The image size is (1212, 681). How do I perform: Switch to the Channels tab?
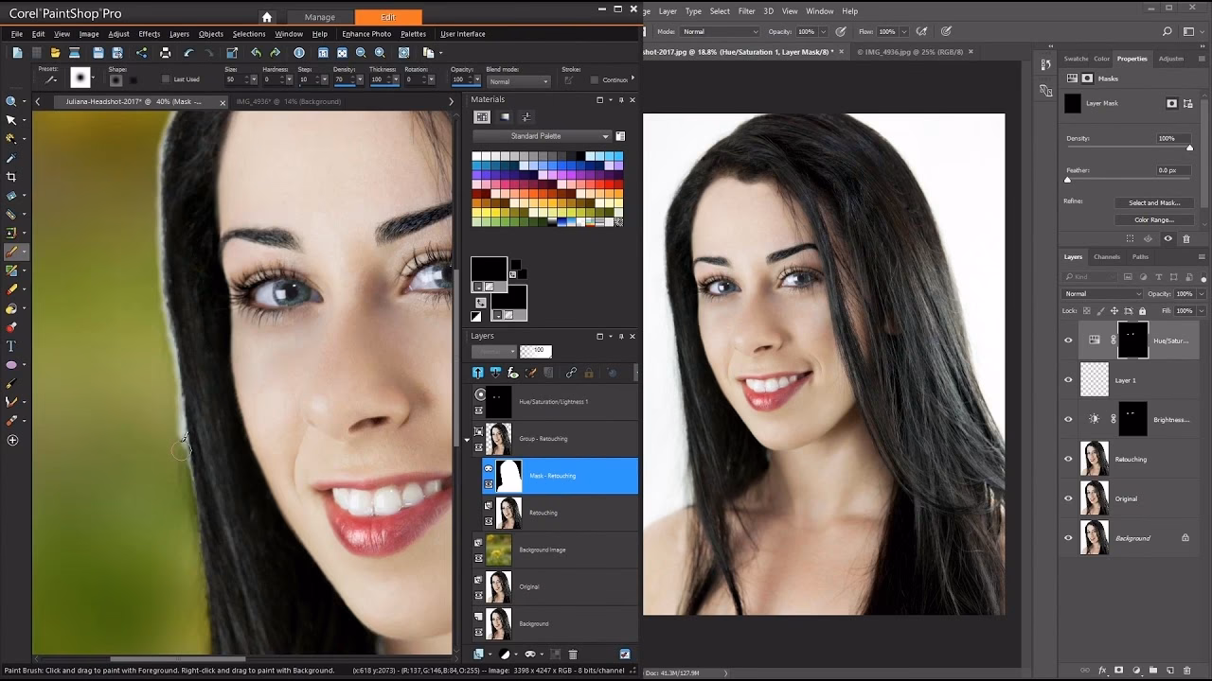point(1106,256)
